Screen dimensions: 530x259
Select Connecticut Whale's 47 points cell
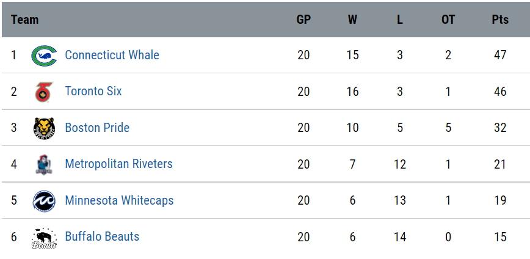(x=500, y=55)
